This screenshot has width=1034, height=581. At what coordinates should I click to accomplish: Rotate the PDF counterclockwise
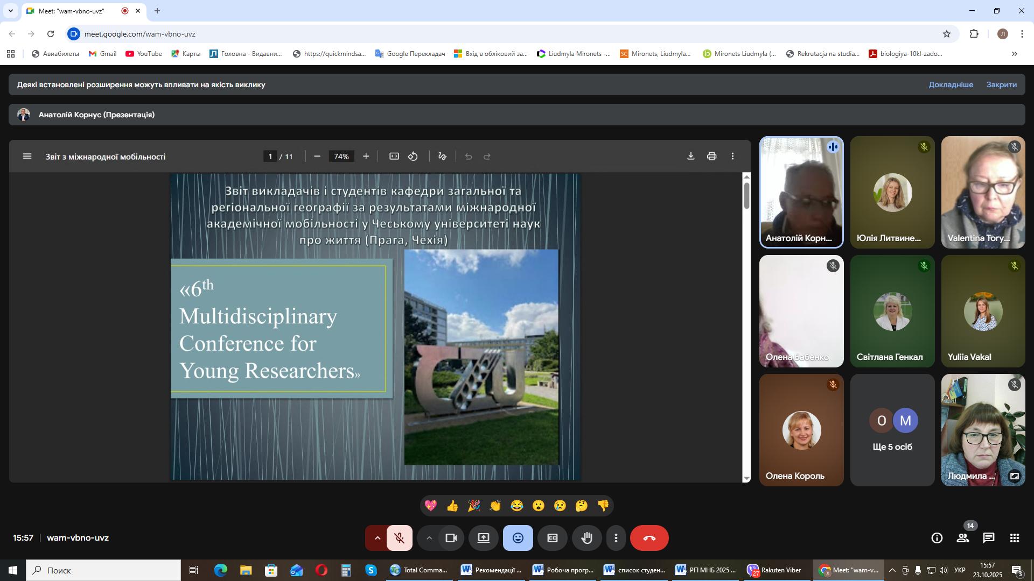click(413, 156)
